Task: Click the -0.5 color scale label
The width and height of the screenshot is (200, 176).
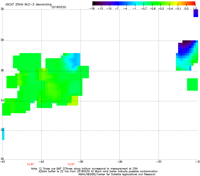Action: 161,9
